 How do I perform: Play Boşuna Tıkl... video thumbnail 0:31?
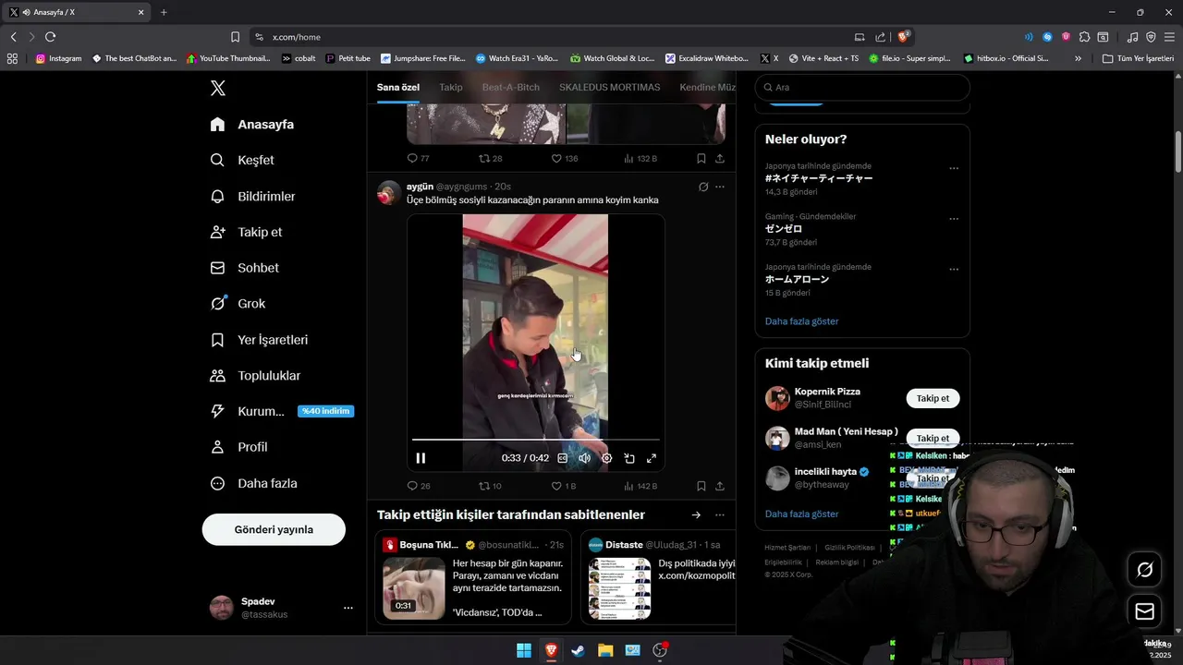pyautogui.click(x=414, y=587)
